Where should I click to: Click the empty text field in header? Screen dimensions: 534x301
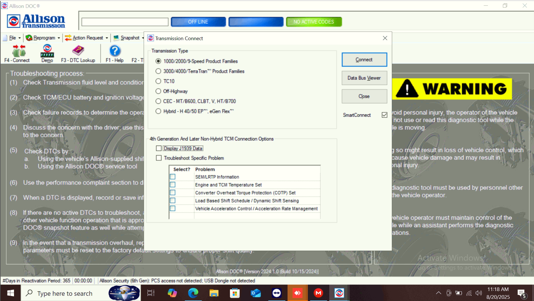coord(125,22)
